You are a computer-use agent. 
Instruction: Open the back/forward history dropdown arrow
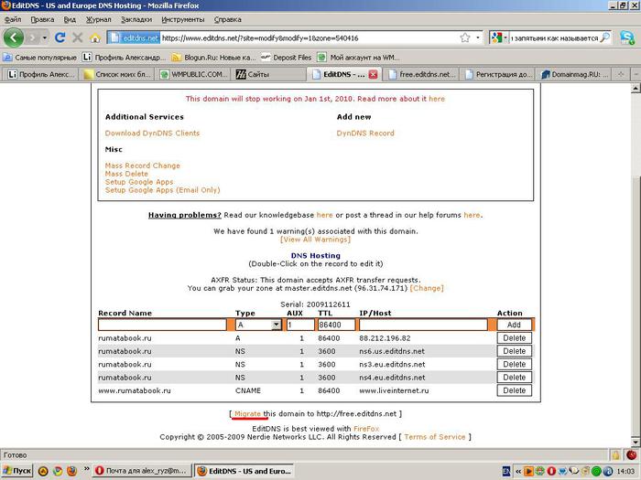44,38
